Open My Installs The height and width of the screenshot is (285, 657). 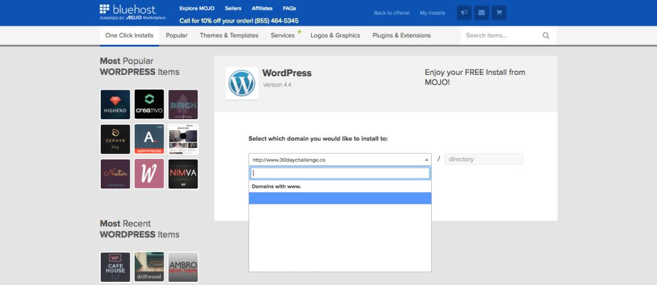point(432,13)
